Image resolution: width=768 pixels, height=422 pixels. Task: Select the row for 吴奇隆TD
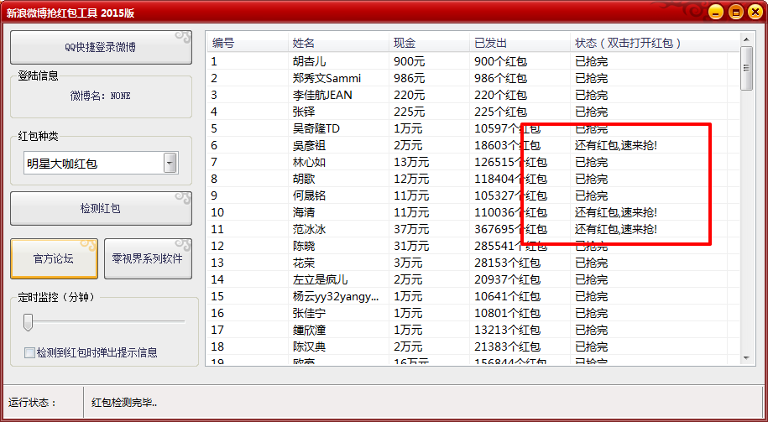[473, 128]
